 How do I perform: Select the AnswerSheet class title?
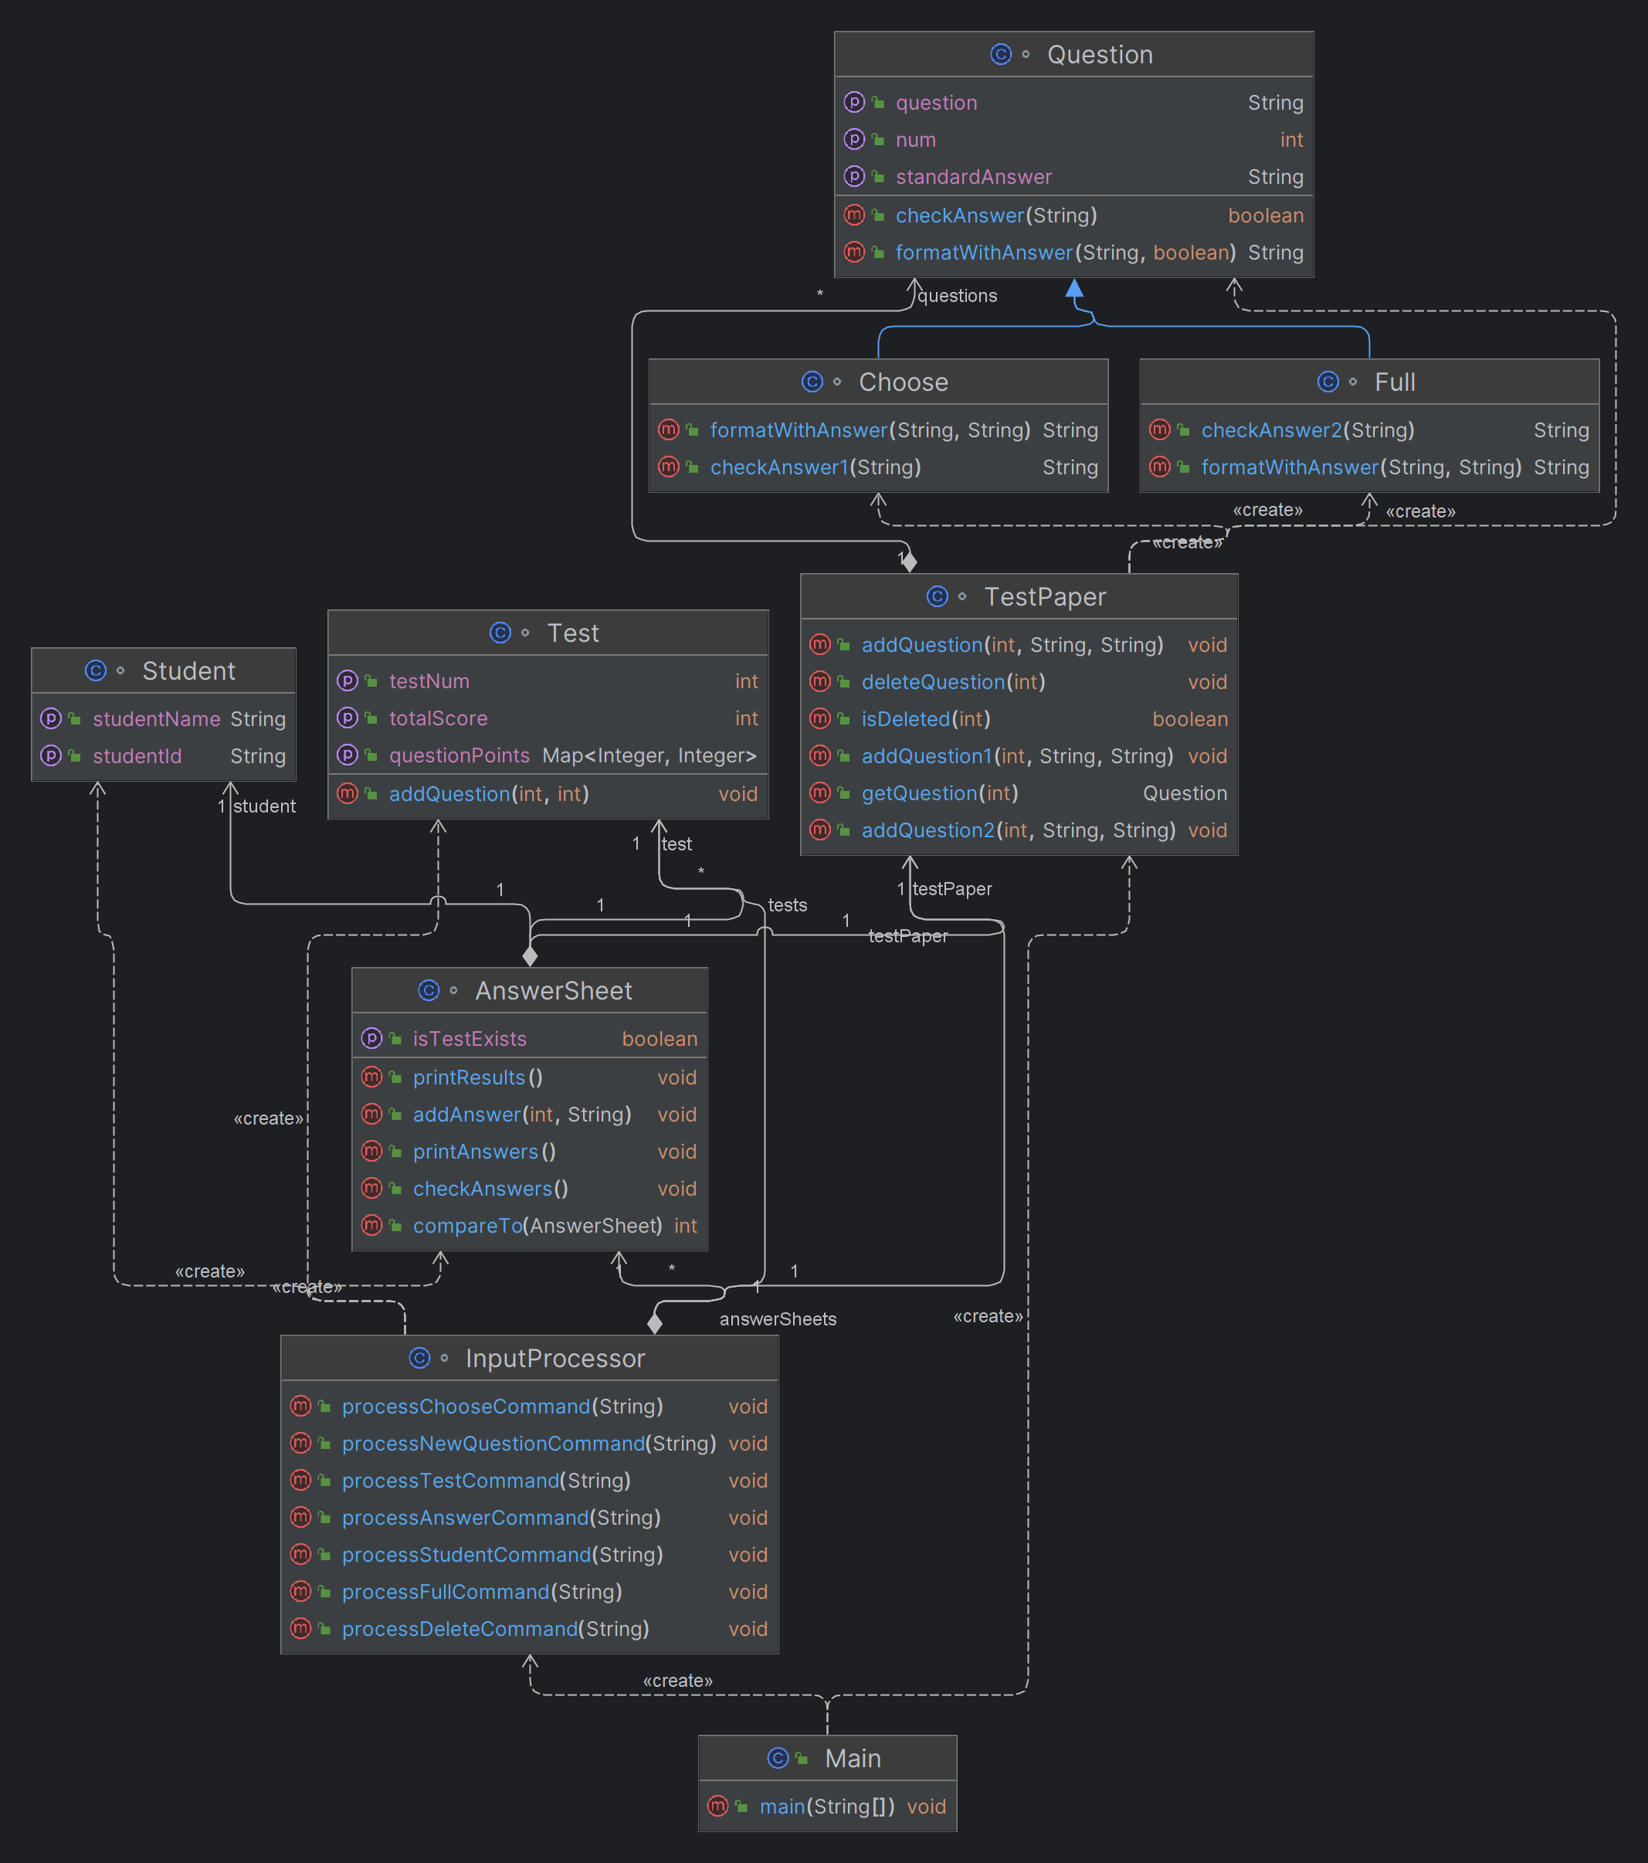pyautogui.click(x=553, y=991)
